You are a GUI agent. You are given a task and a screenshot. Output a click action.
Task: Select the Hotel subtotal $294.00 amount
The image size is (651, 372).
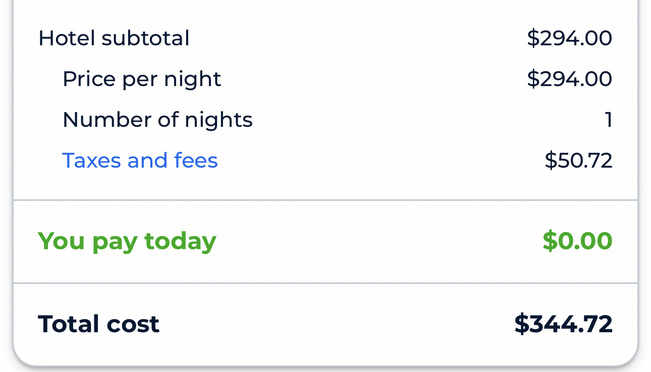coord(569,38)
